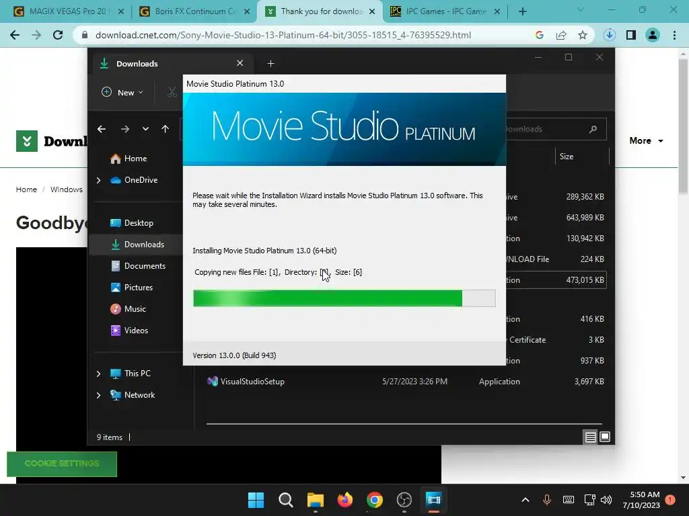This screenshot has width=689, height=516.
Task: Expand the Network tree node
Action: tap(98, 395)
